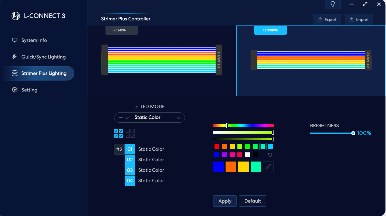Select strip 02 in the list
Viewport: 386px width, 216px height.
coord(130,160)
